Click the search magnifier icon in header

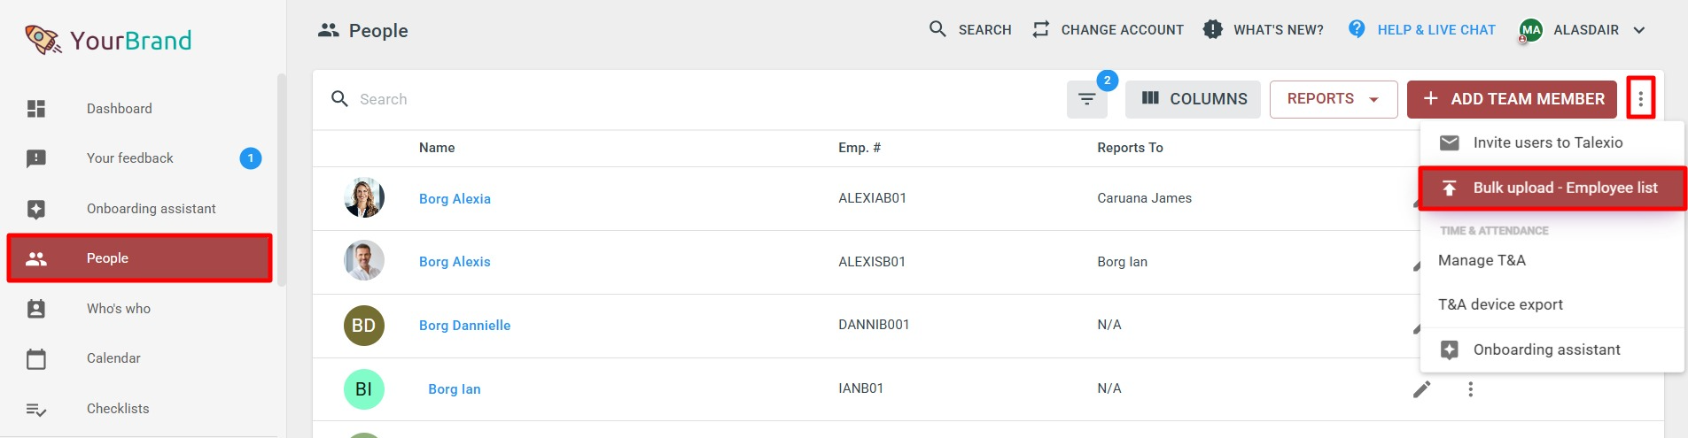937,29
